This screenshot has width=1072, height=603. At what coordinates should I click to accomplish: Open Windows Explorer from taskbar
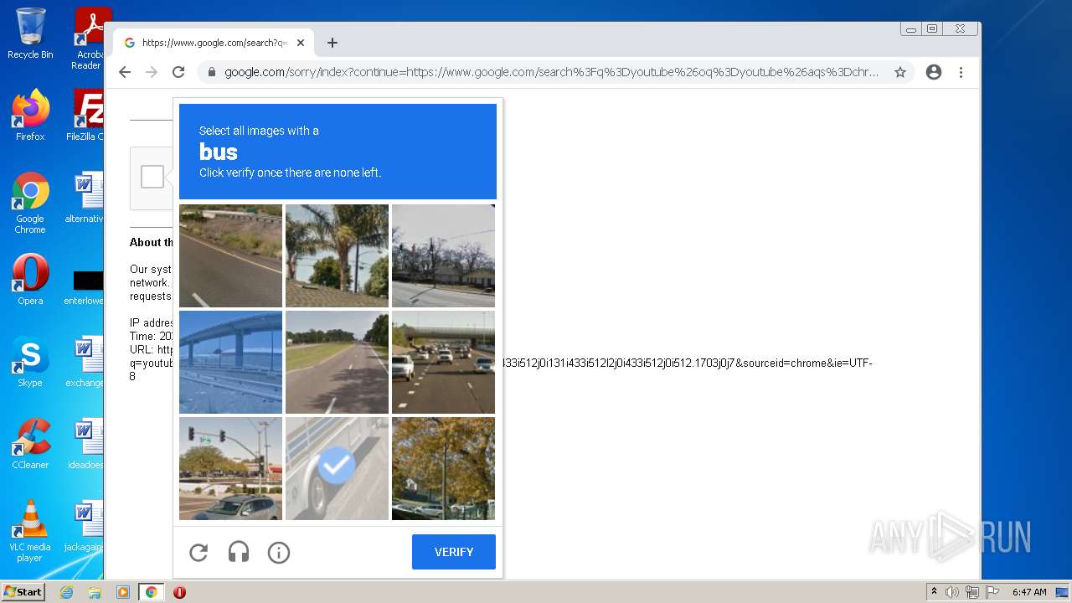point(95,592)
